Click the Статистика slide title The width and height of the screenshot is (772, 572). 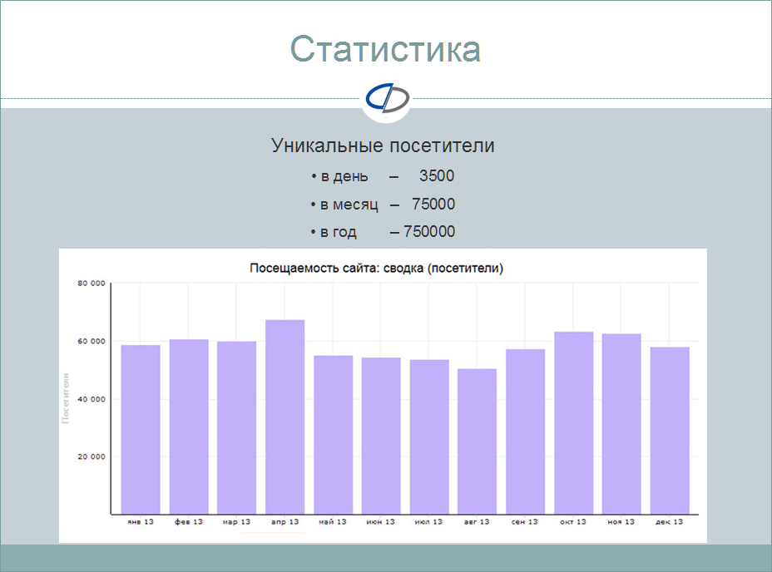tap(386, 49)
